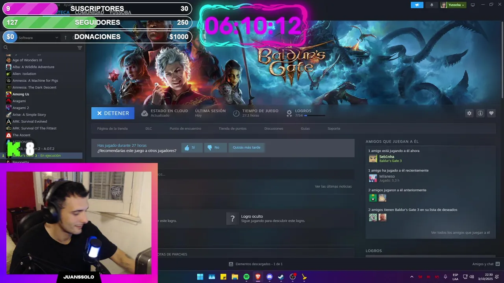Click the Estado en Cloud checkmark icon
Viewport: 504px width, 283px height.
pyautogui.click(x=145, y=113)
